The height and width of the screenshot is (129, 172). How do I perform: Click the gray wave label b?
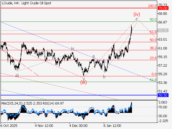104,77
